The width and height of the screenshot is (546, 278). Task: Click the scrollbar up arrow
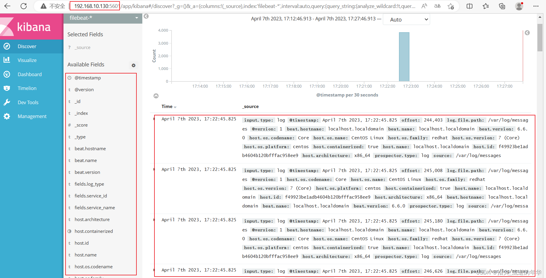coord(540,17)
